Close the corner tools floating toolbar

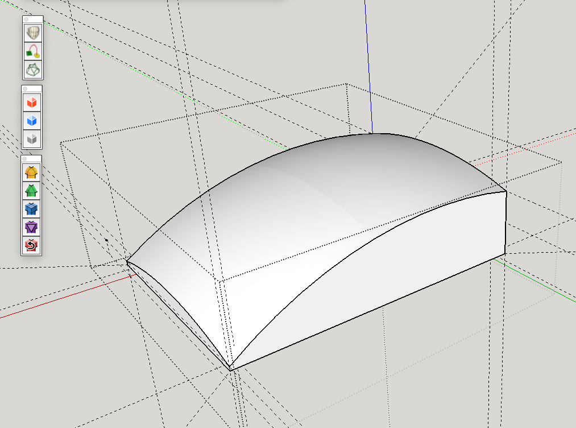click(x=24, y=158)
